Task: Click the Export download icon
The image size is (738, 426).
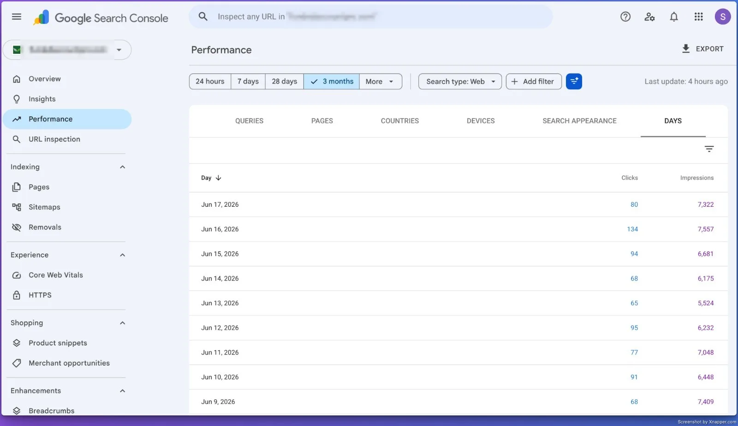Action: click(686, 49)
